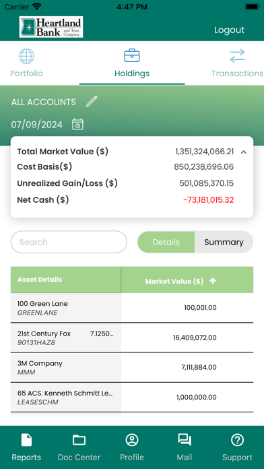Tap the Reports bottom tab label
Screen dimensions: 264x469
coord(26,458)
